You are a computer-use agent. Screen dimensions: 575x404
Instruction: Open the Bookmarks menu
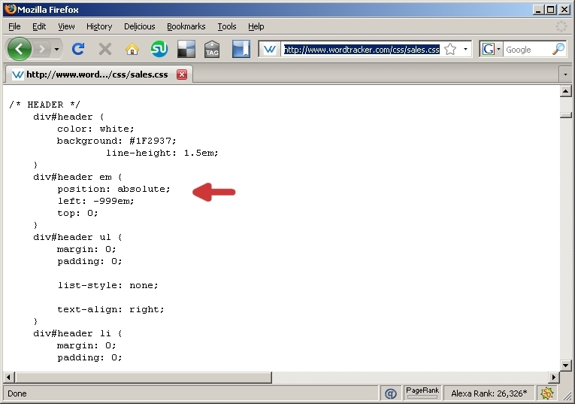[186, 26]
